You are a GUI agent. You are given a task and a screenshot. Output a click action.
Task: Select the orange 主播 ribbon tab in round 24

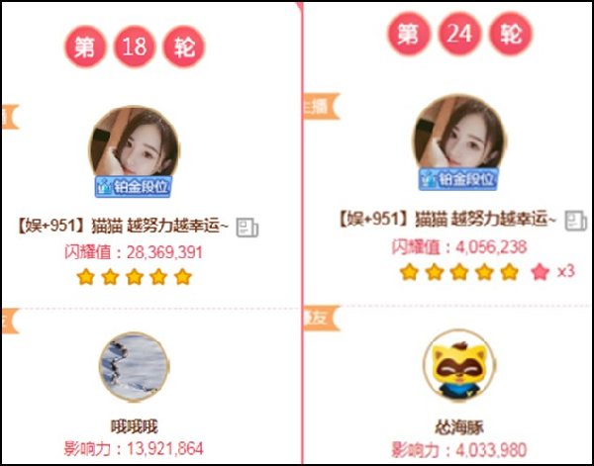(x=321, y=107)
